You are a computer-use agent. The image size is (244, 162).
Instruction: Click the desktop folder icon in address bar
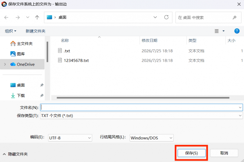tap(50, 17)
